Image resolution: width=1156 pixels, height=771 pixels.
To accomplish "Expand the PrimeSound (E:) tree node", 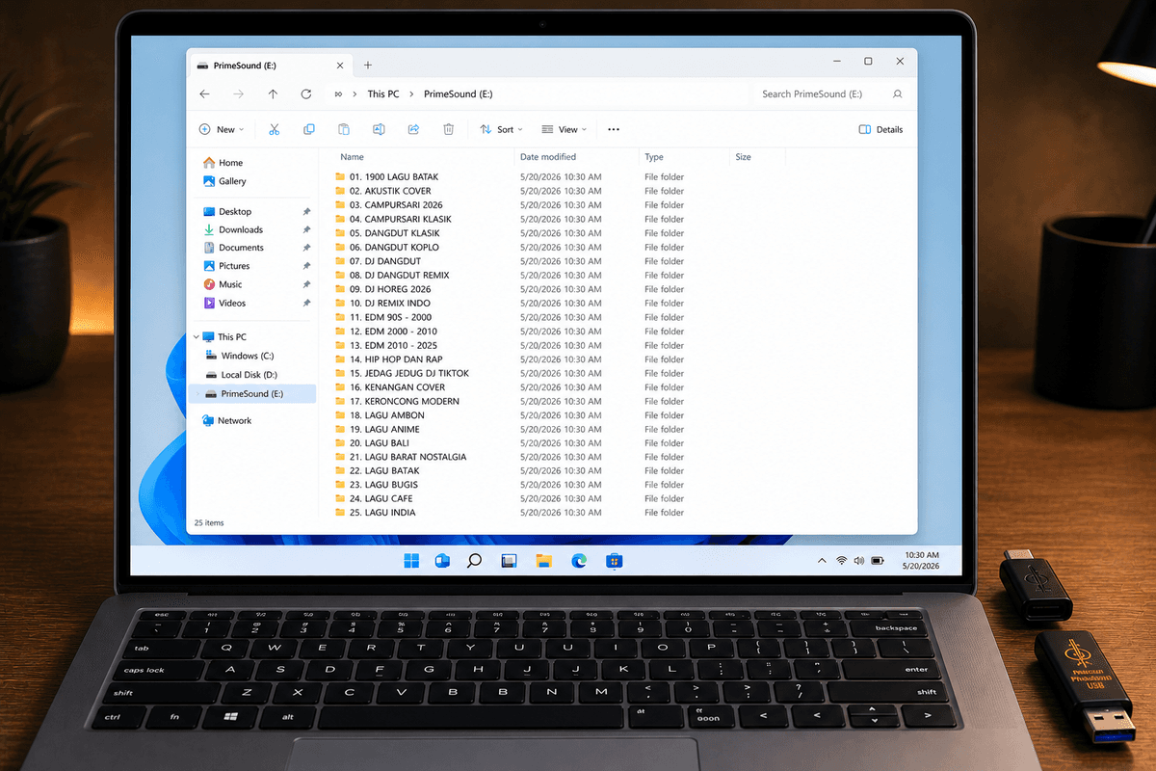I will tap(197, 394).
